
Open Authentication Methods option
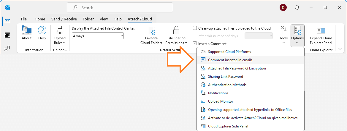[251, 85]
